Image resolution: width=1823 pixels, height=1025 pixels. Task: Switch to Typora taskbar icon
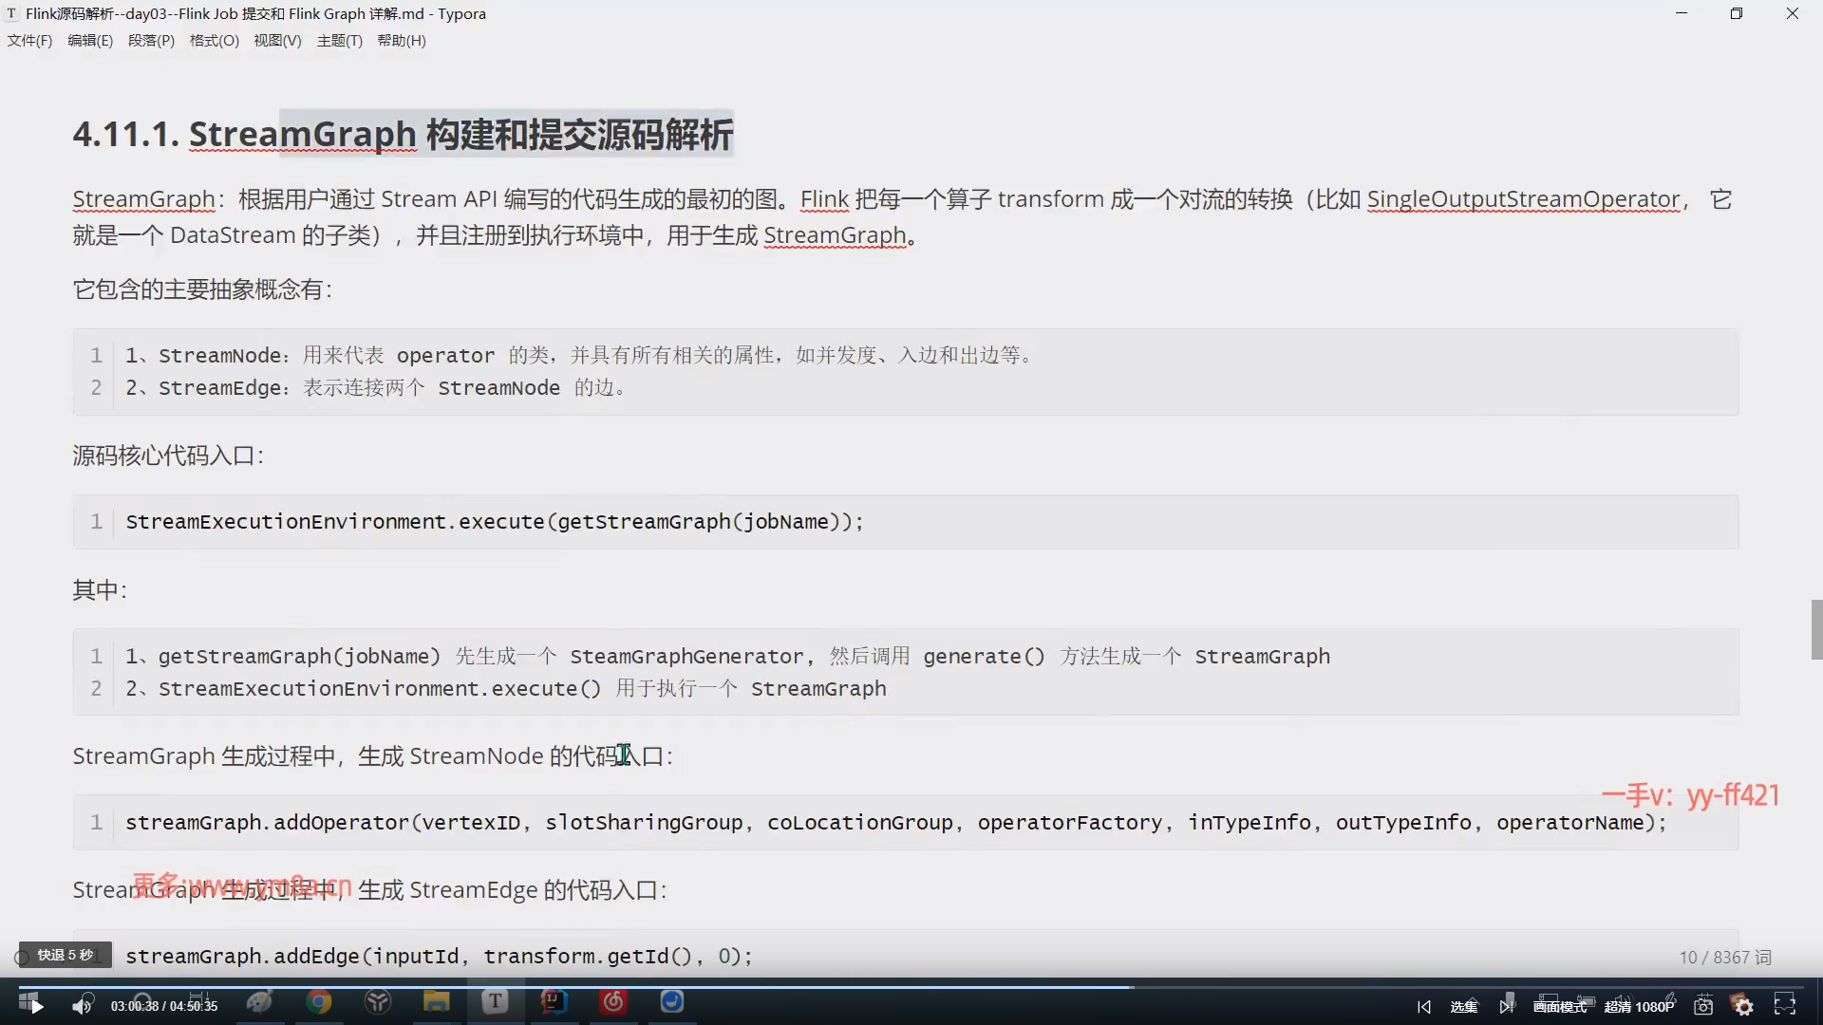(x=495, y=1002)
